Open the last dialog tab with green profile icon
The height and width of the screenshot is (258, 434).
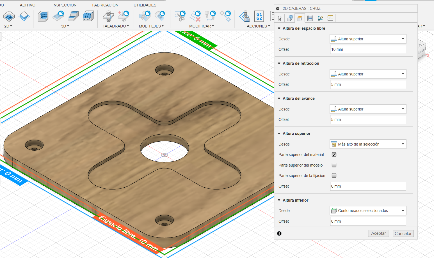[x=330, y=18]
